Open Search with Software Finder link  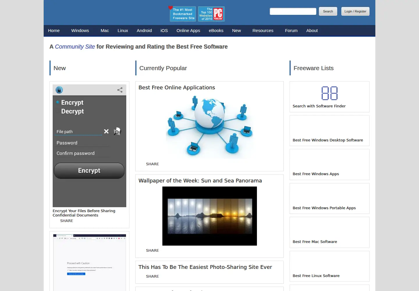click(x=319, y=106)
